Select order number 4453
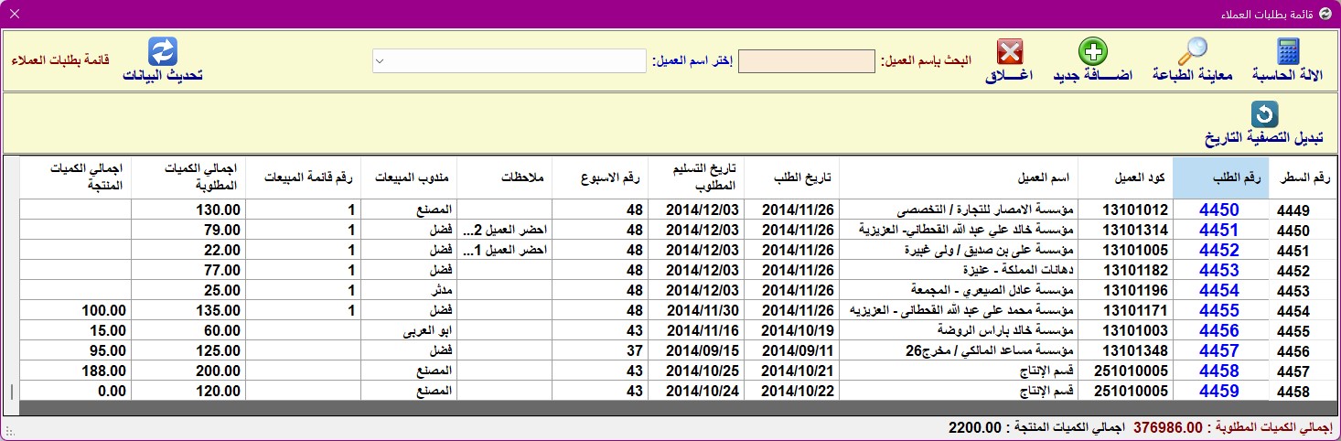 click(x=1221, y=270)
